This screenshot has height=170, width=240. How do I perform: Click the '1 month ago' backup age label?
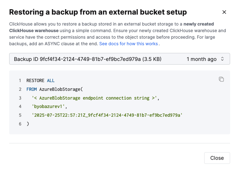(x=201, y=59)
